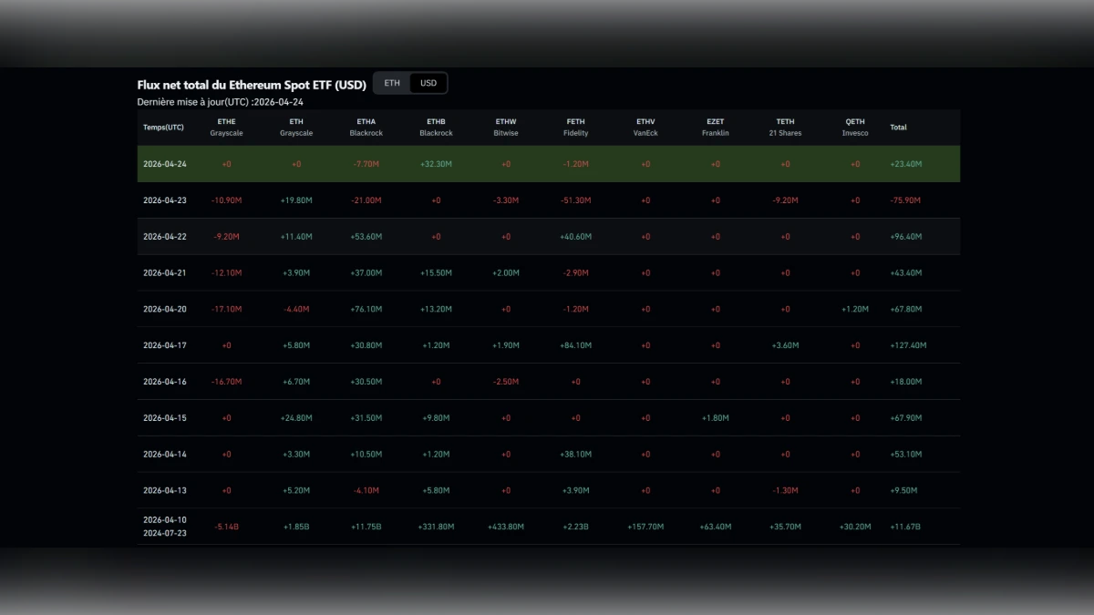Click the QETH Invesco column header
The height and width of the screenshot is (615, 1094).
click(x=855, y=128)
